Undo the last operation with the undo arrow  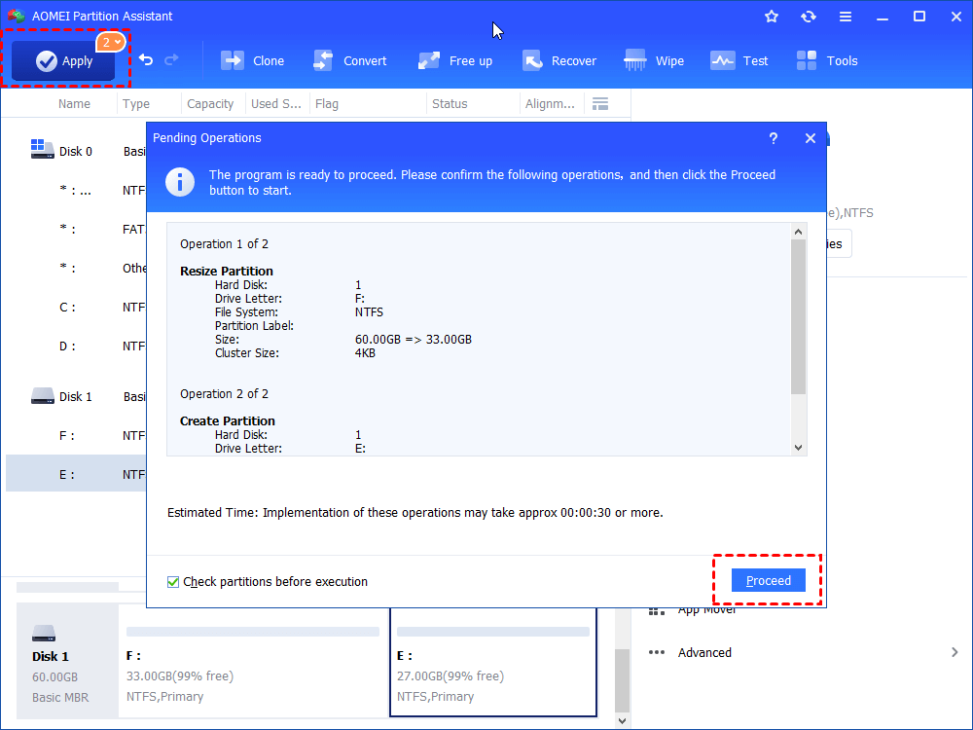point(146,60)
